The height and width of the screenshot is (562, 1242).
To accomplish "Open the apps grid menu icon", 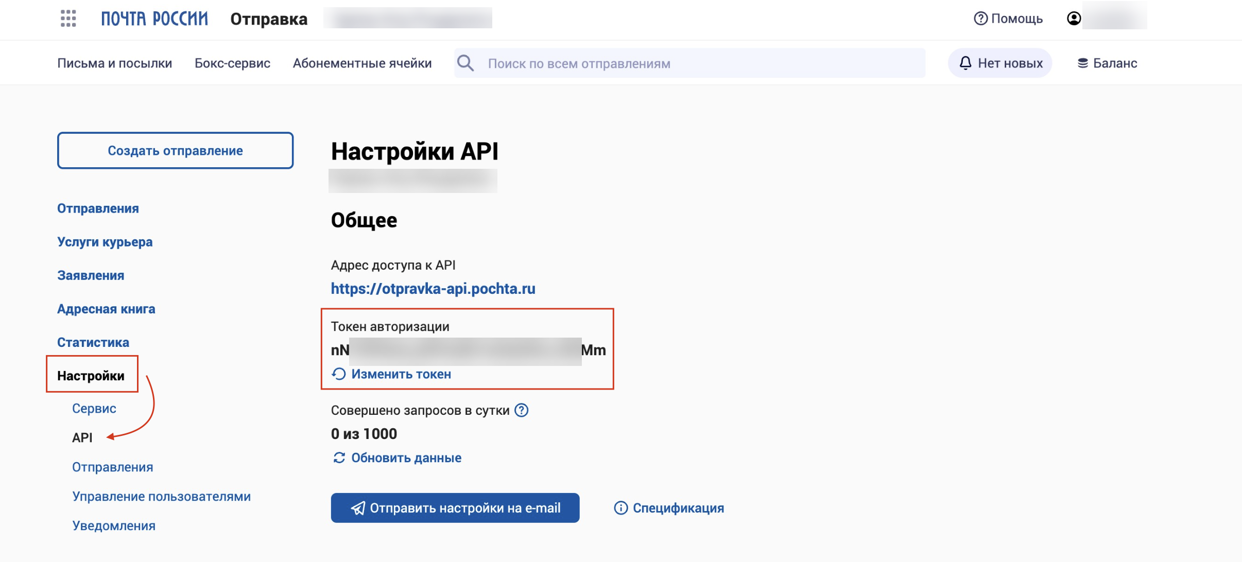I will click(68, 19).
